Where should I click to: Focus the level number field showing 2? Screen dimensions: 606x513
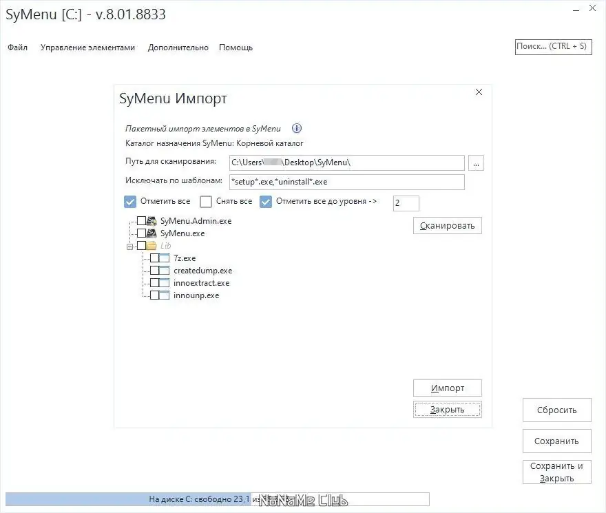pyautogui.click(x=406, y=203)
